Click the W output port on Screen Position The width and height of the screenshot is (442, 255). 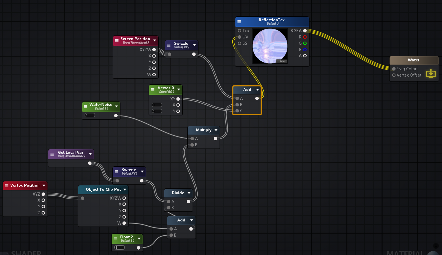coord(154,75)
